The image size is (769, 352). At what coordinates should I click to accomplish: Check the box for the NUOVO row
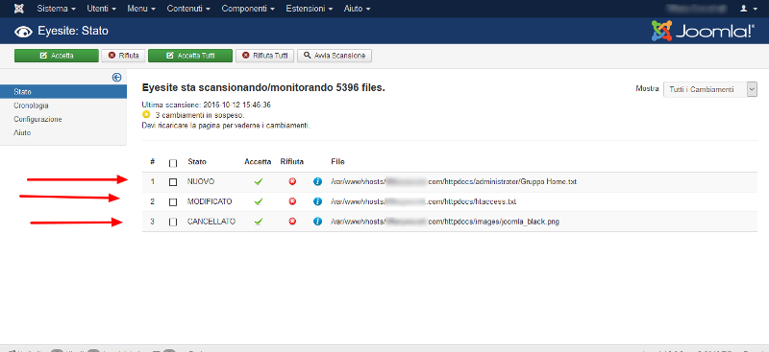[x=173, y=182]
